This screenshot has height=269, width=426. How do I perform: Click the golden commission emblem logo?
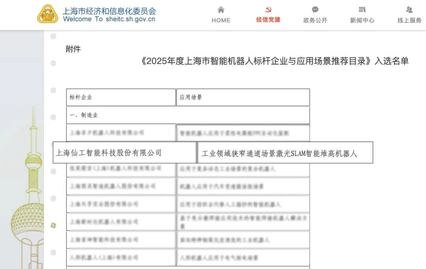click(47, 14)
